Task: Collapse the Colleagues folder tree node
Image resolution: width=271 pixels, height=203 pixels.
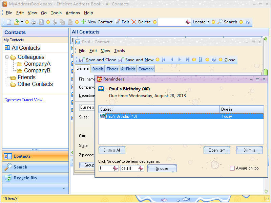Action: (7, 57)
